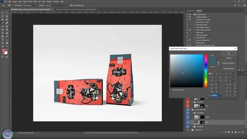Open the Layer menu
The image size is (247, 139).
coord(20,2)
